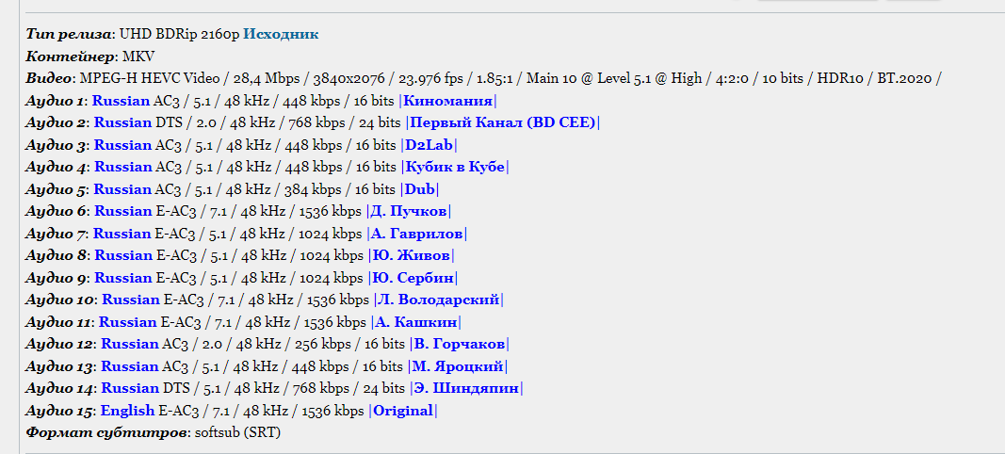Click the Original audio link

pos(403,411)
